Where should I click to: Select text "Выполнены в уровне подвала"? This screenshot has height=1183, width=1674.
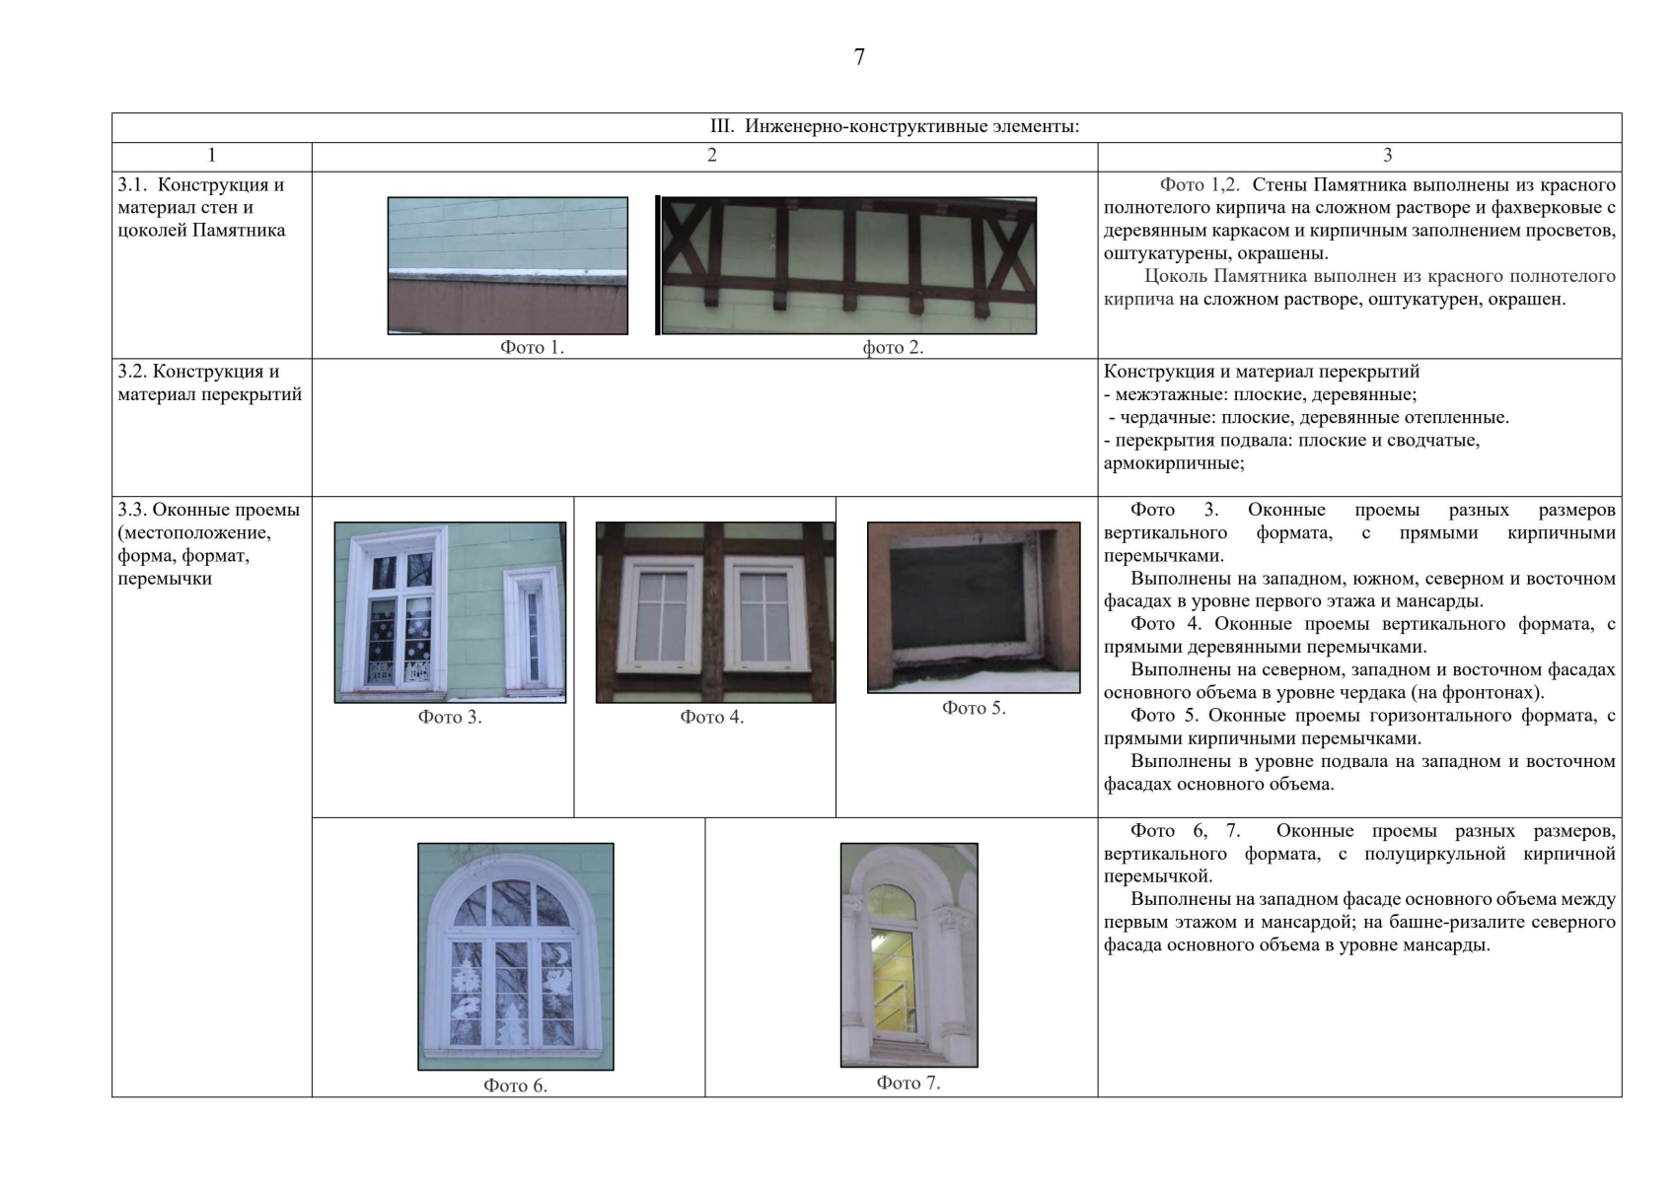(x=1359, y=773)
